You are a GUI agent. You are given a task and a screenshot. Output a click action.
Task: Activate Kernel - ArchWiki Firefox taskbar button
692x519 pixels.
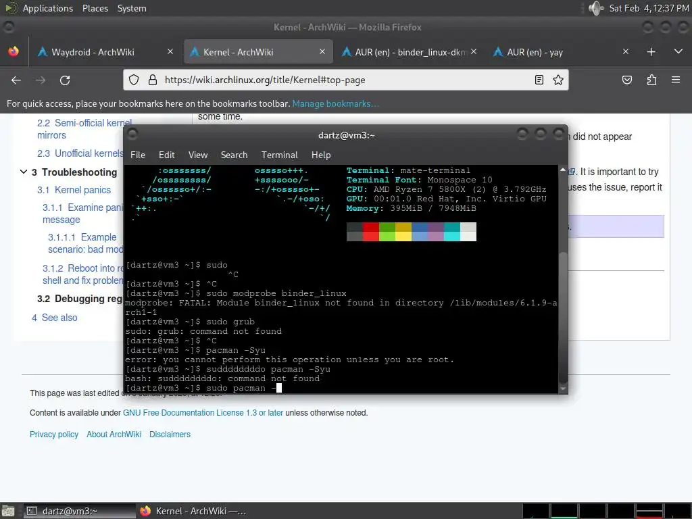pyautogui.click(x=193, y=511)
